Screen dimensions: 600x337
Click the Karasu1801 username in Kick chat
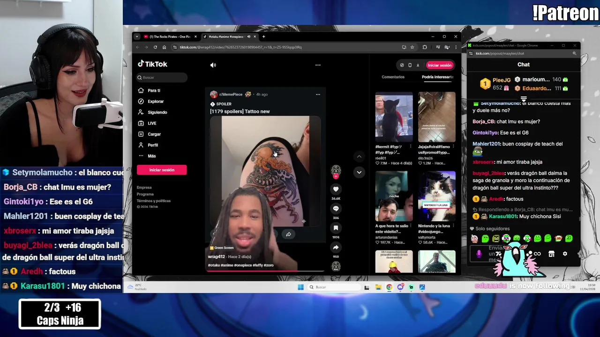(502, 217)
